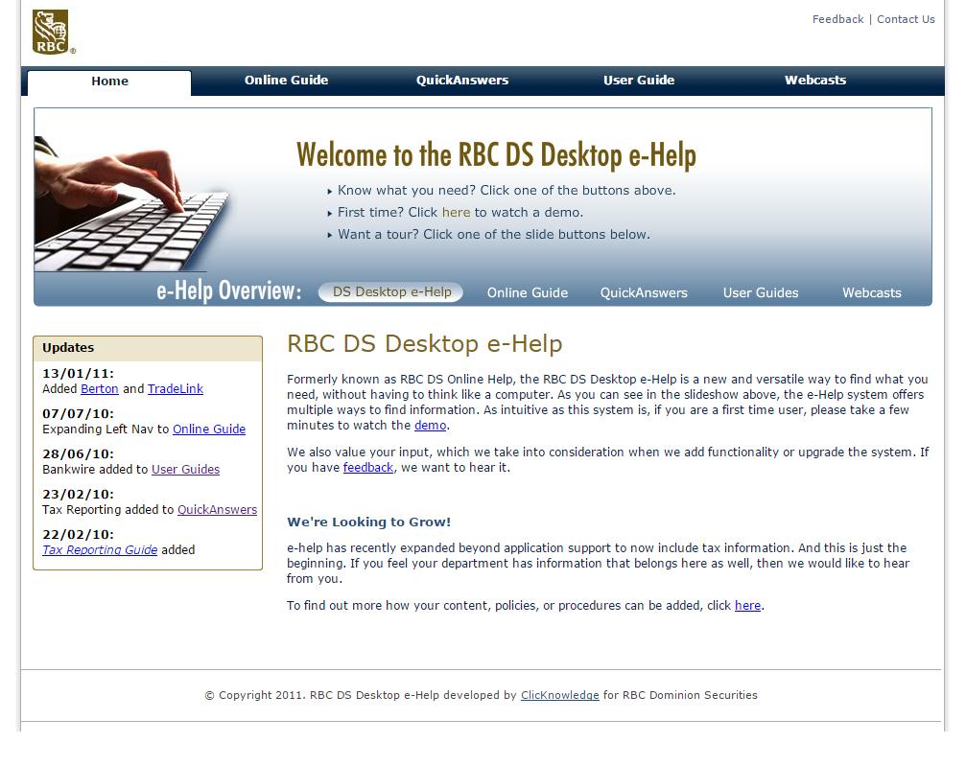Click the RBC lion logo
Screen dimensions: 966x766
pos(53,32)
